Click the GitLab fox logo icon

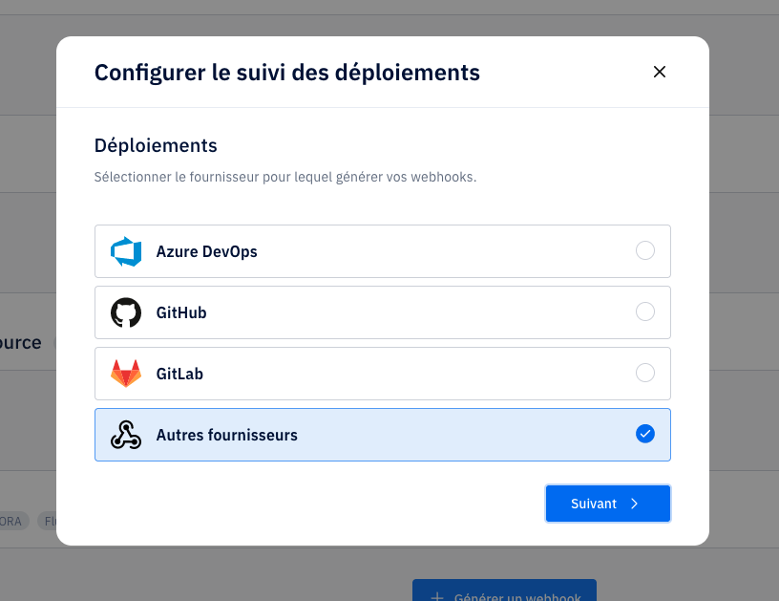(126, 374)
